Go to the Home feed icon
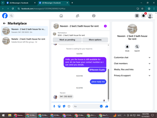 pyautogui.click(x=61, y=16)
